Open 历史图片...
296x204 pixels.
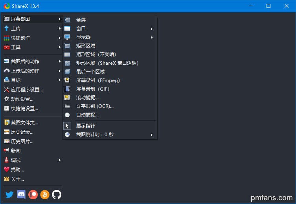pyautogui.click(x=32, y=142)
